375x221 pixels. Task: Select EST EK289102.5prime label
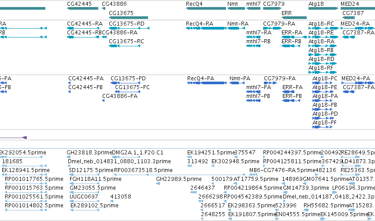point(94,206)
